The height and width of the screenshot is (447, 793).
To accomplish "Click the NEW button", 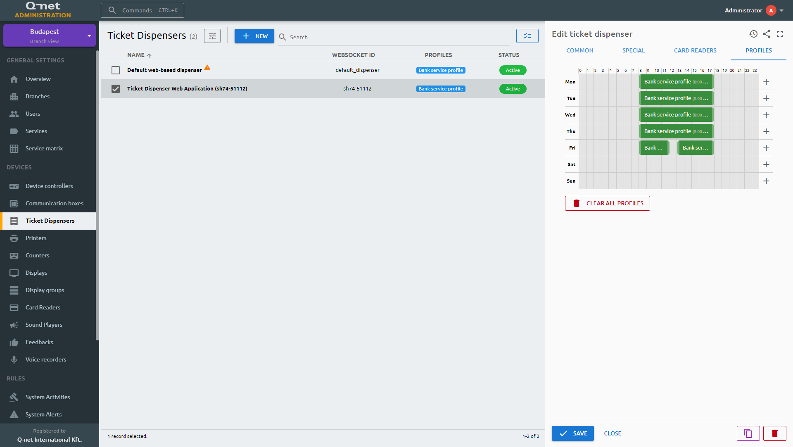I will tap(254, 36).
